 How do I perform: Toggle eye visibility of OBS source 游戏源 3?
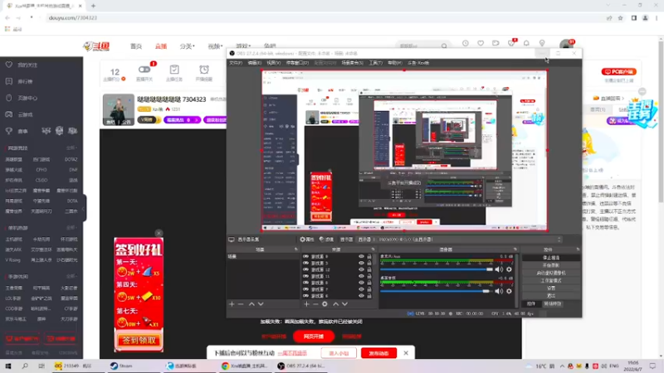point(361,263)
